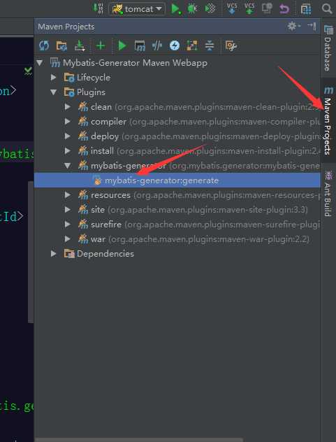Run with Coverage icon
This screenshot has width=336, height=442.
click(210, 8)
